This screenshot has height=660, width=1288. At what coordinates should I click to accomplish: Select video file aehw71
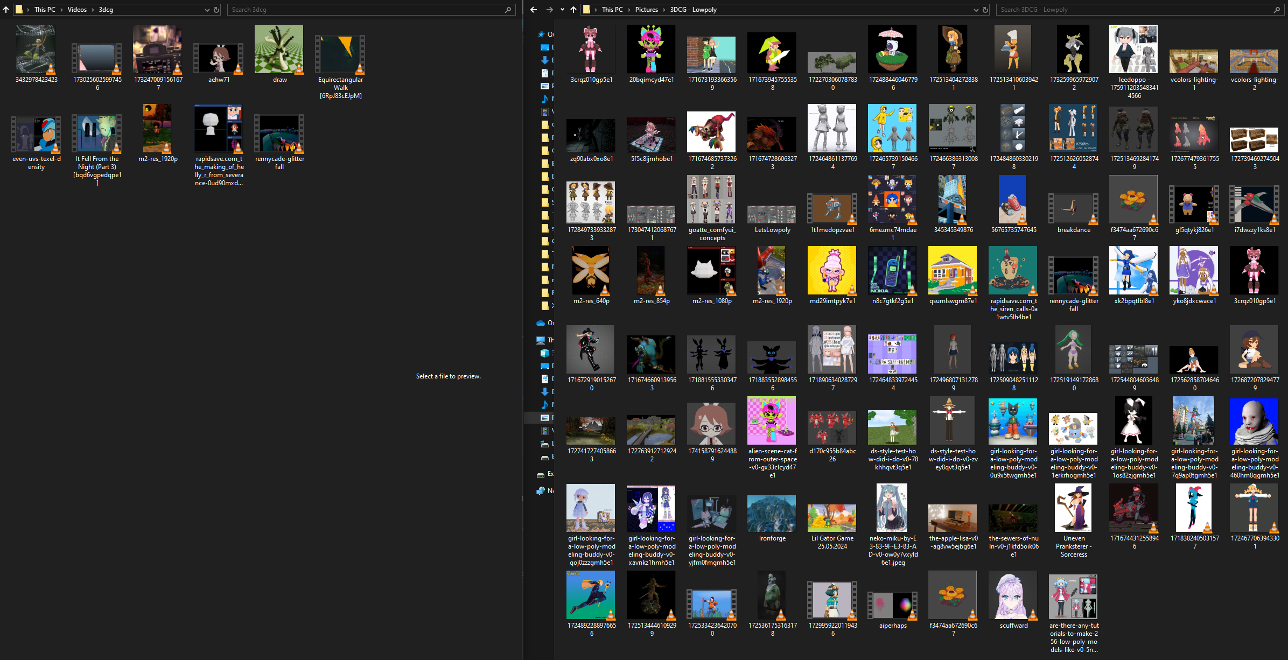pyautogui.click(x=219, y=62)
